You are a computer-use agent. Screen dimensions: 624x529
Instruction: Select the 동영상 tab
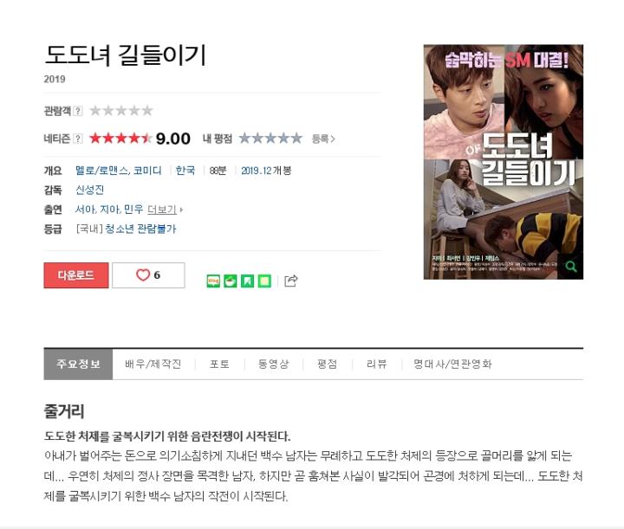coord(273,364)
